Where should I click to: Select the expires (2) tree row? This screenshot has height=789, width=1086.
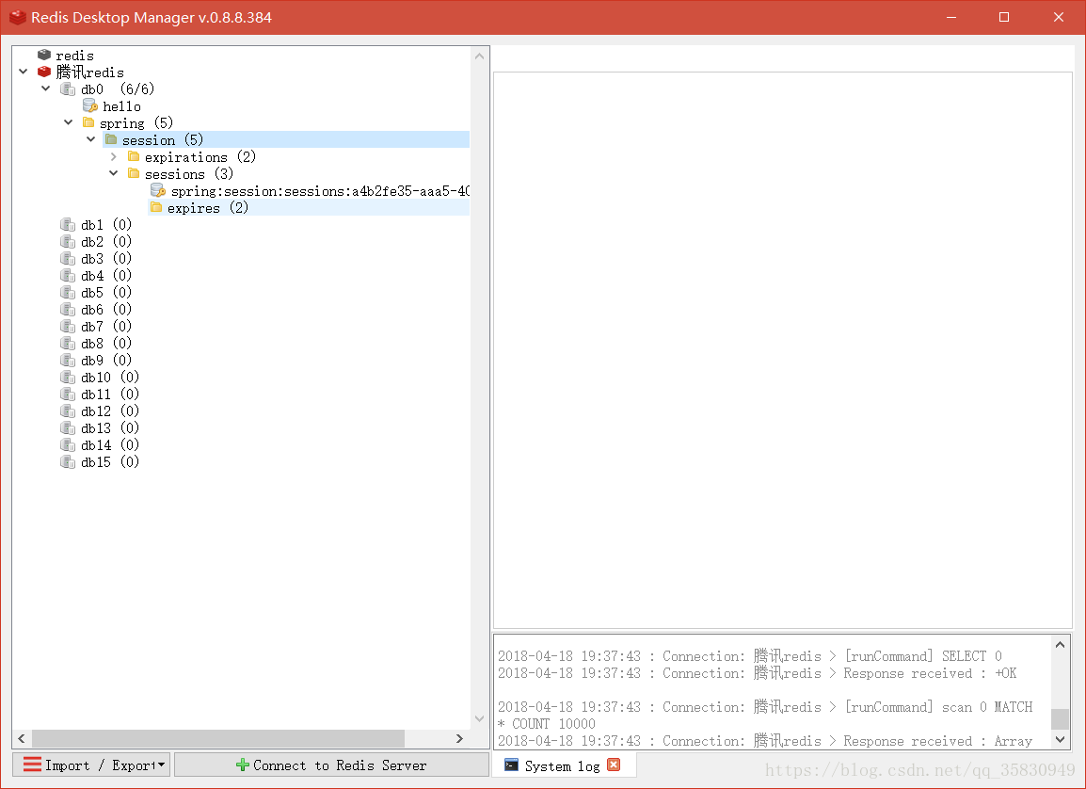tap(309, 208)
